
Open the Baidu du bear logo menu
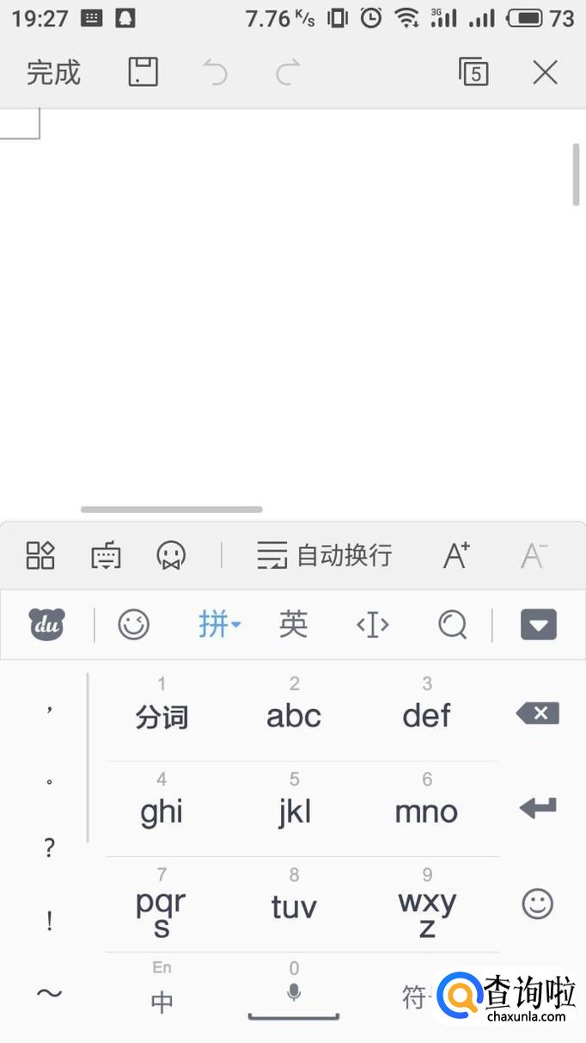coord(47,624)
